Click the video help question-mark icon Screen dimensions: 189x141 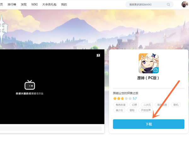coord(98,55)
